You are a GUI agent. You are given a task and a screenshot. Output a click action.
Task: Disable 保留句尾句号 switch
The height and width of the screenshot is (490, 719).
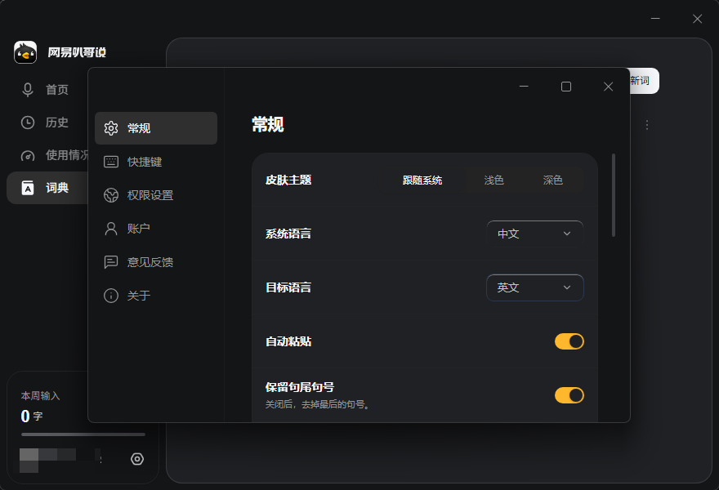click(569, 395)
